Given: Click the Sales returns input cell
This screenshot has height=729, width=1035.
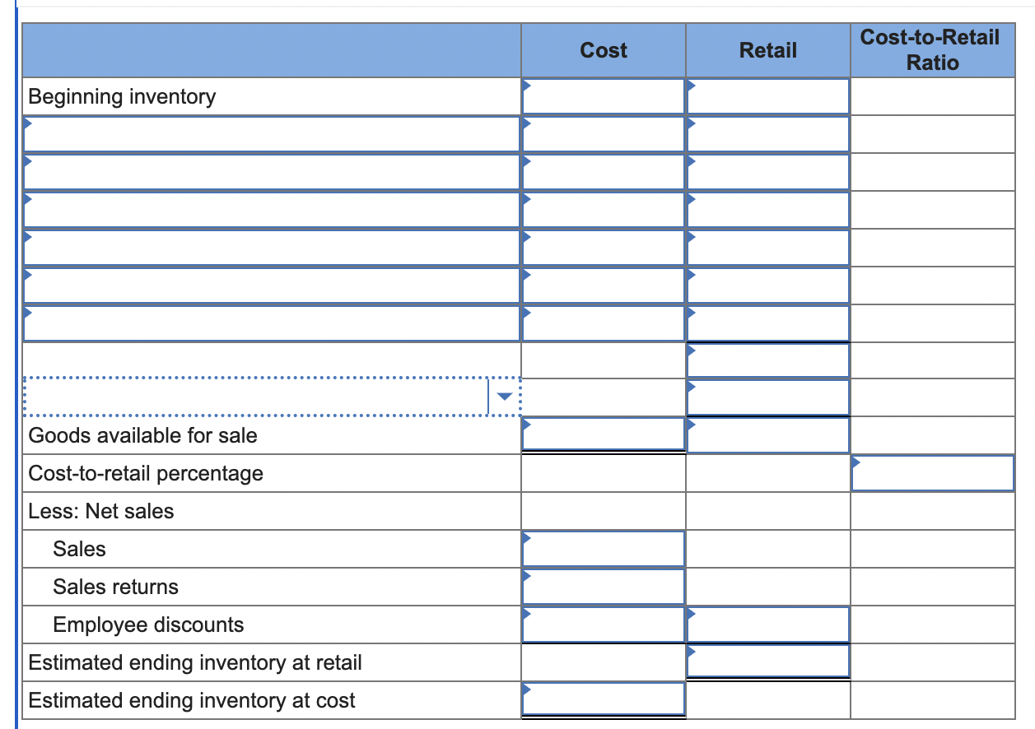Looking at the screenshot, I should coord(602,587).
